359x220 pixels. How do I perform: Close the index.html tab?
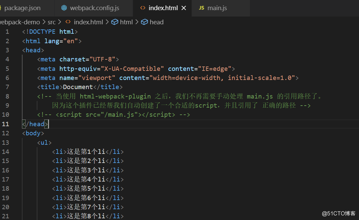(x=184, y=8)
